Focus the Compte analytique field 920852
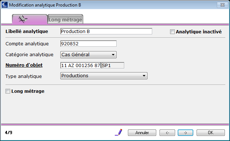The width and height of the screenshot is (230, 141). [88, 44]
